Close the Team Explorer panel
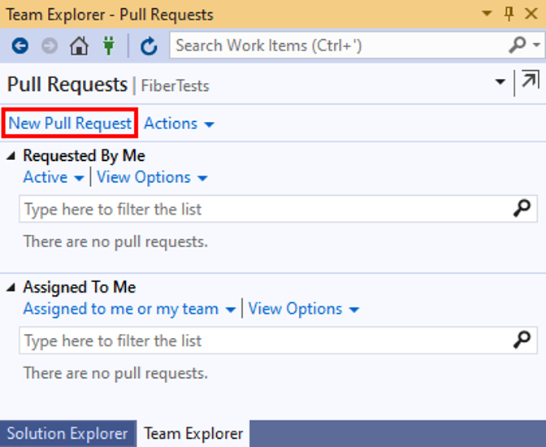Image resolution: width=546 pixels, height=447 pixels. click(531, 14)
